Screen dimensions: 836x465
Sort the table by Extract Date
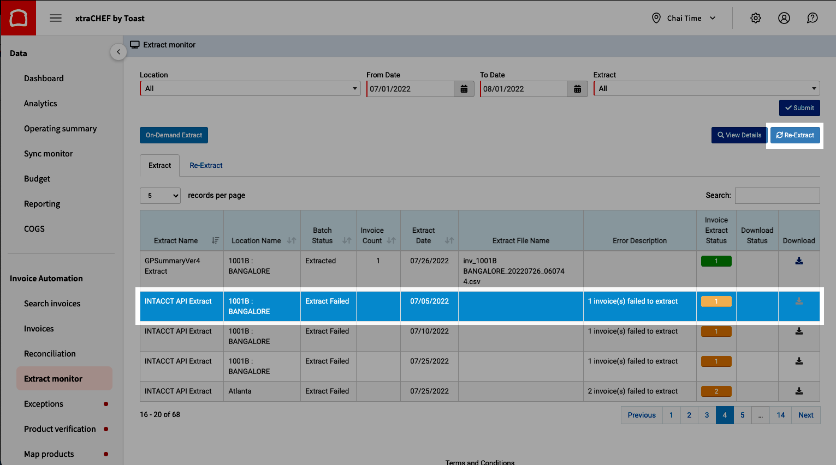click(x=449, y=240)
